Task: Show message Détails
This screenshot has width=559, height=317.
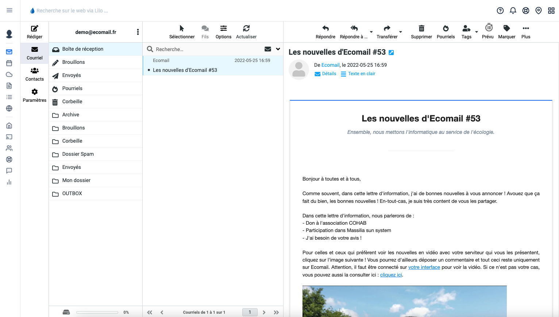Action: pos(325,74)
